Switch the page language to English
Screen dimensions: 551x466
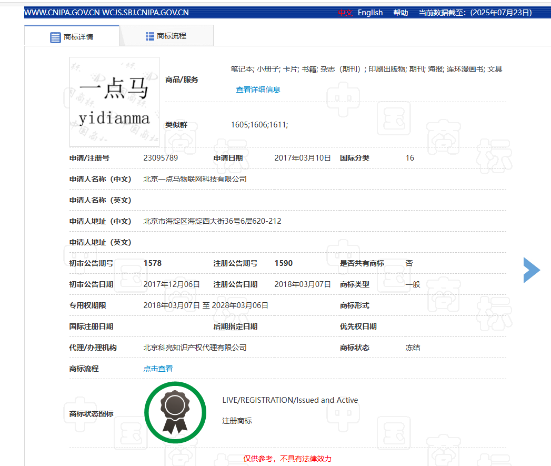[370, 13]
